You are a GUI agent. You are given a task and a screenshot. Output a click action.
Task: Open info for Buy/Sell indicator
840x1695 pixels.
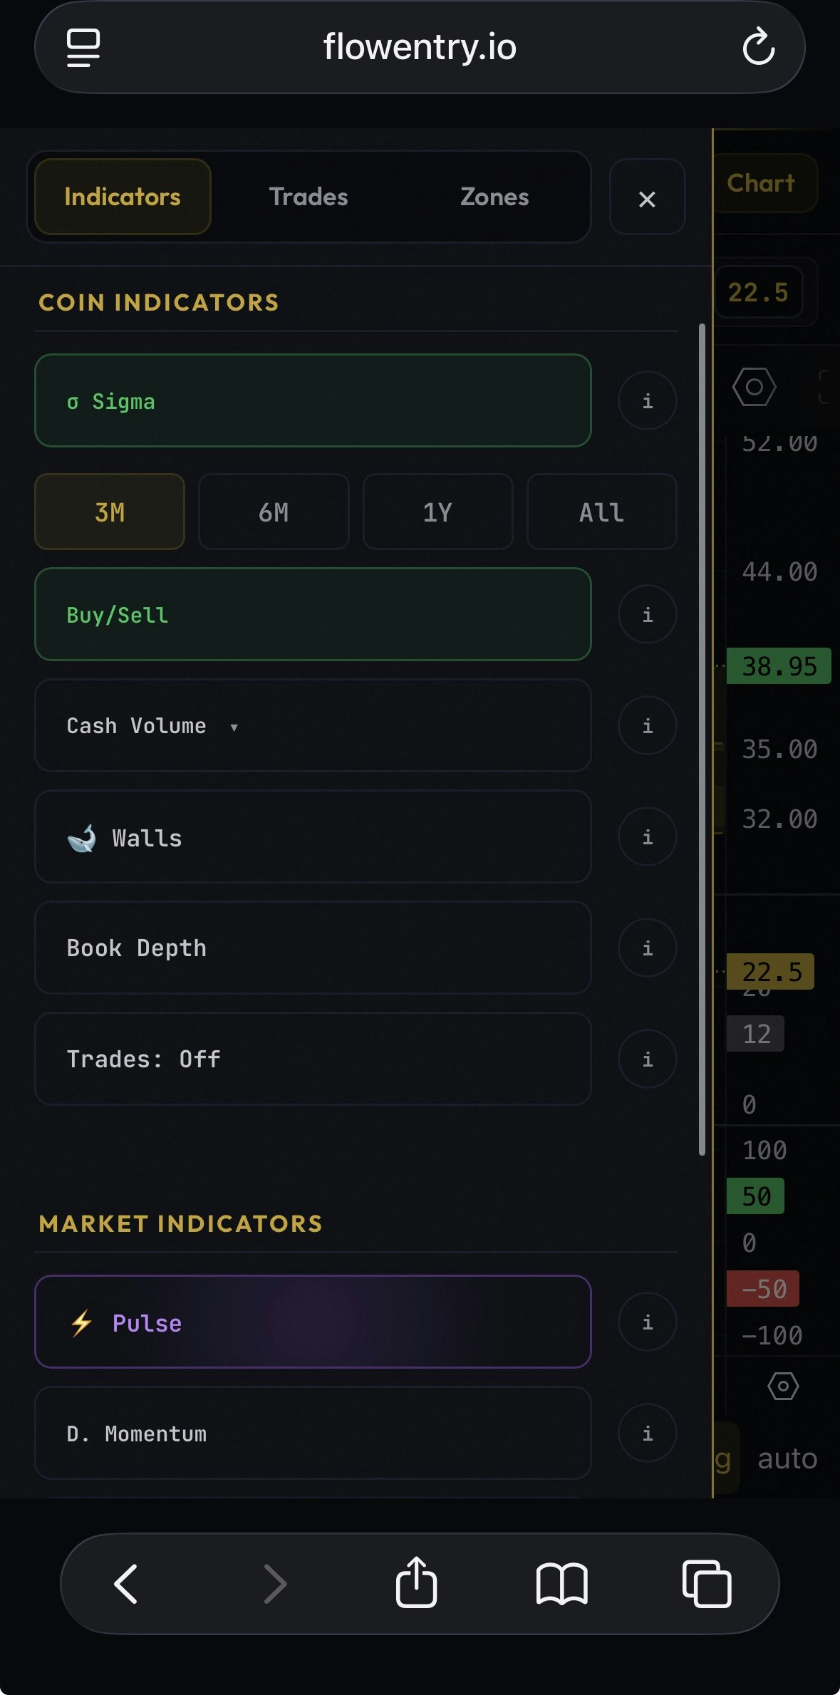point(647,615)
